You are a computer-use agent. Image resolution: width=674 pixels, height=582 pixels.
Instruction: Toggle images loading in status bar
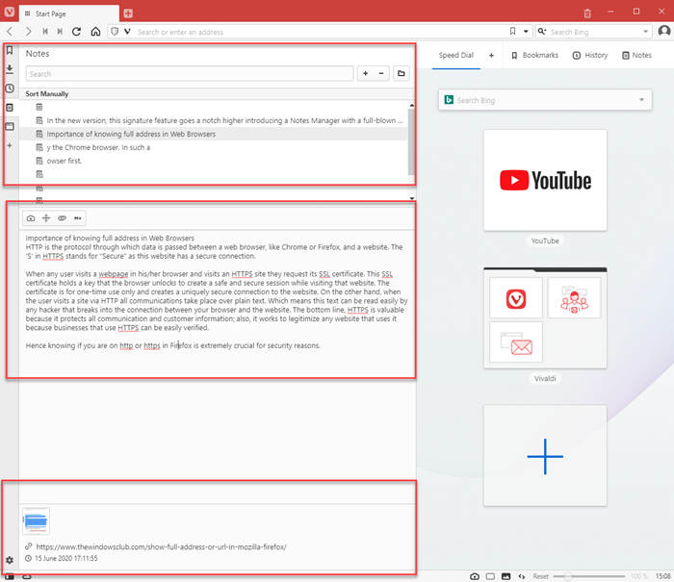click(x=505, y=576)
